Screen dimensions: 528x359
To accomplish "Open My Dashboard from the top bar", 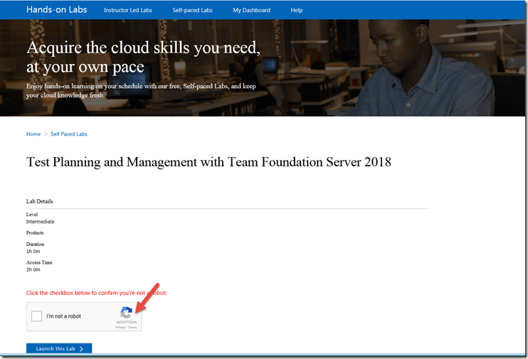I will 251,11.
